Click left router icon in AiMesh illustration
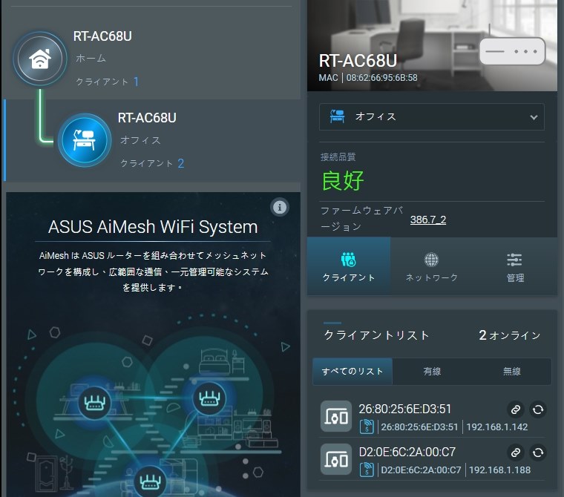The height and width of the screenshot is (497, 564). 94,403
